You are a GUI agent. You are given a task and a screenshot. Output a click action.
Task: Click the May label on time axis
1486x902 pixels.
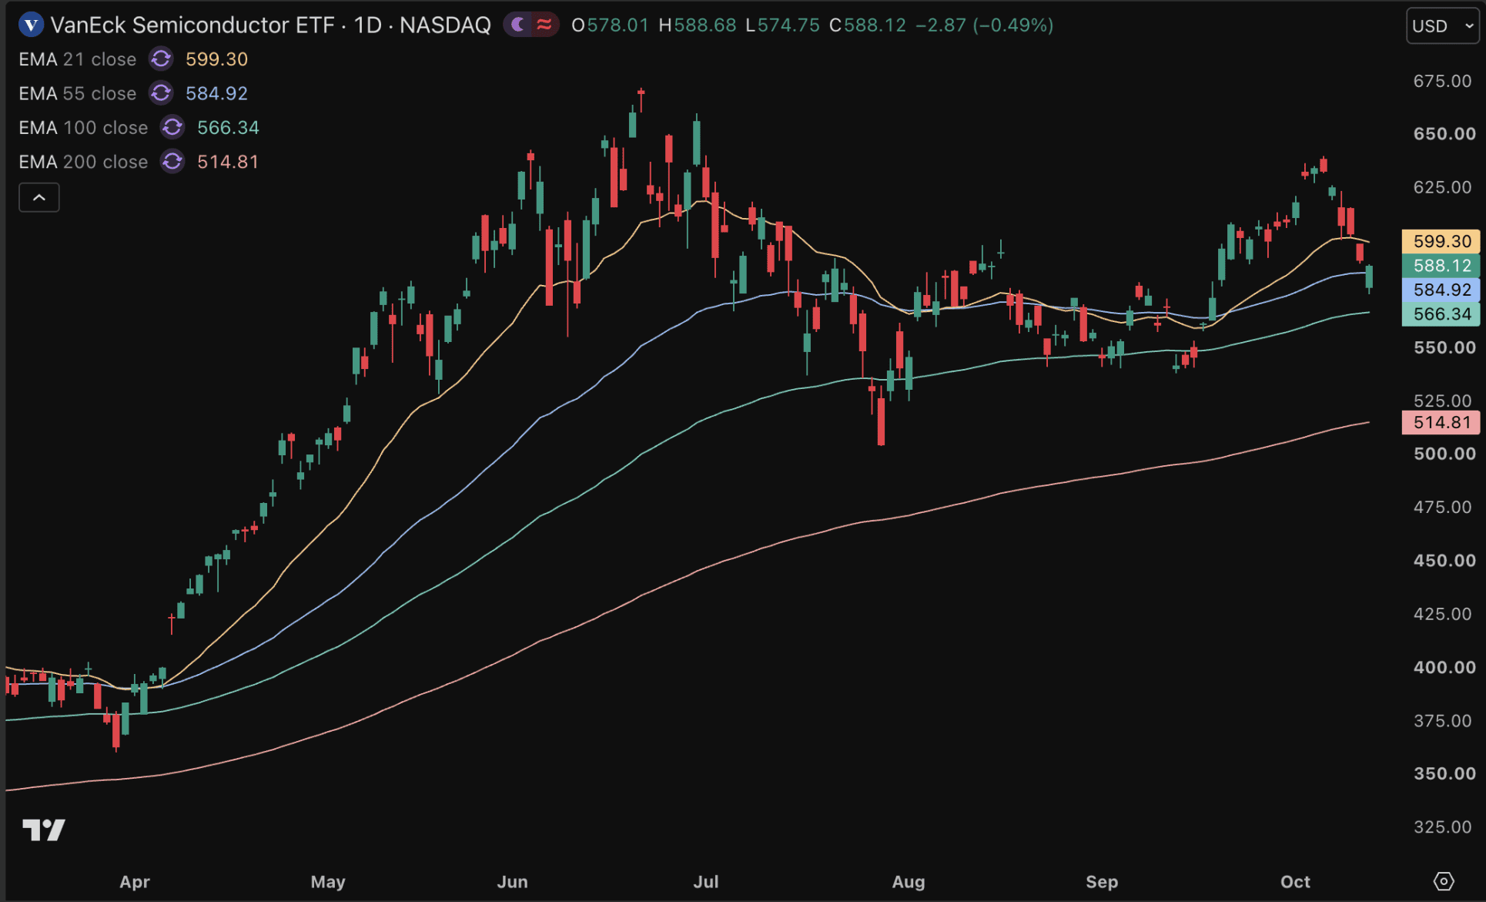pos(328,882)
